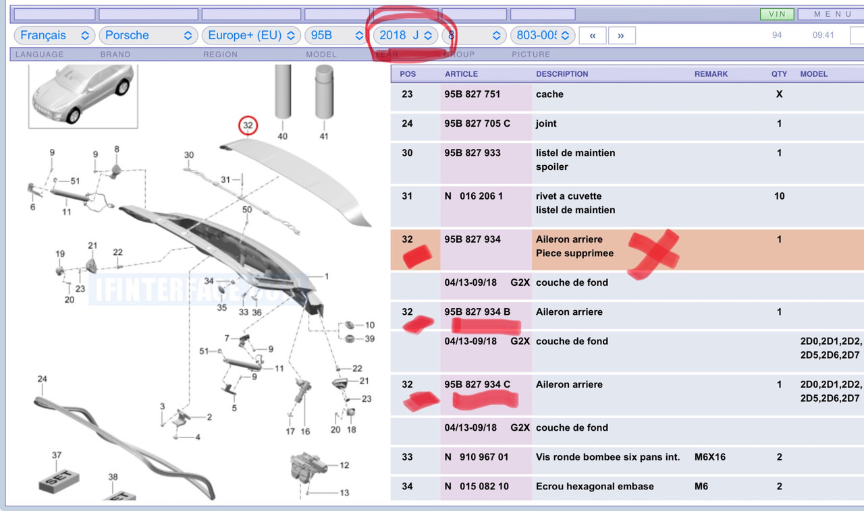Open the Model dropdown showing 95B
The height and width of the screenshot is (511, 864).
pos(337,35)
